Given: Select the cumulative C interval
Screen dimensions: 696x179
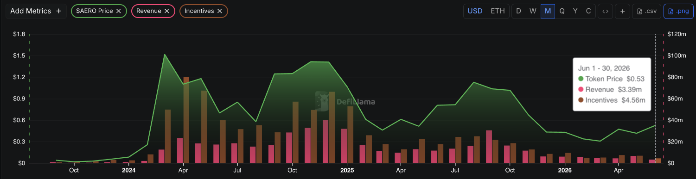Looking at the screenshot, I should click(588, 11).
